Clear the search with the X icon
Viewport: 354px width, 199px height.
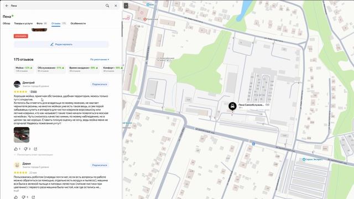116,6
